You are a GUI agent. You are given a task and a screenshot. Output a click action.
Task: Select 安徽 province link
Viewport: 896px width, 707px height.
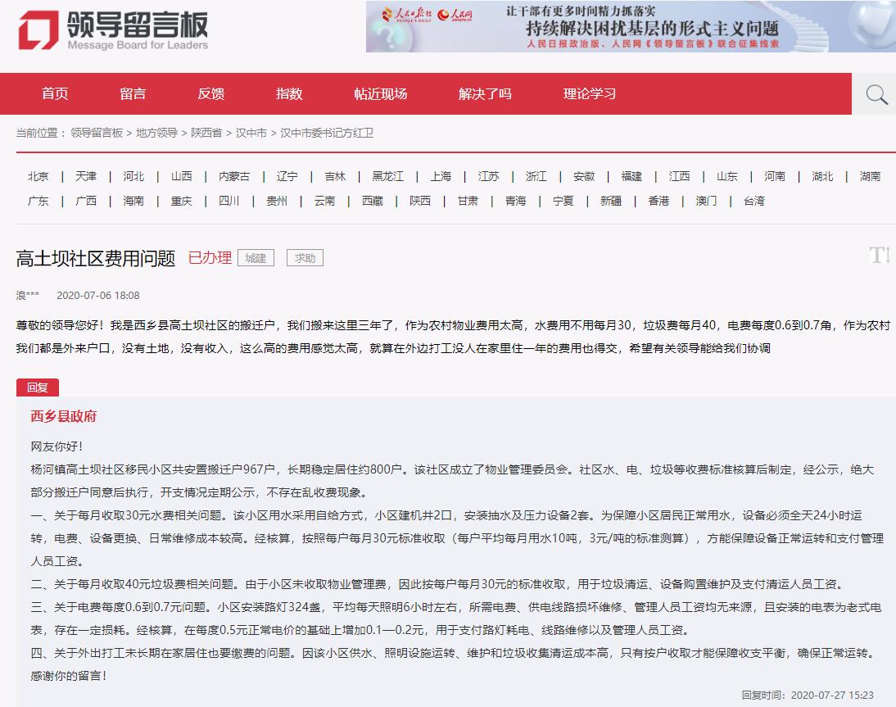[x=584, y=177]
